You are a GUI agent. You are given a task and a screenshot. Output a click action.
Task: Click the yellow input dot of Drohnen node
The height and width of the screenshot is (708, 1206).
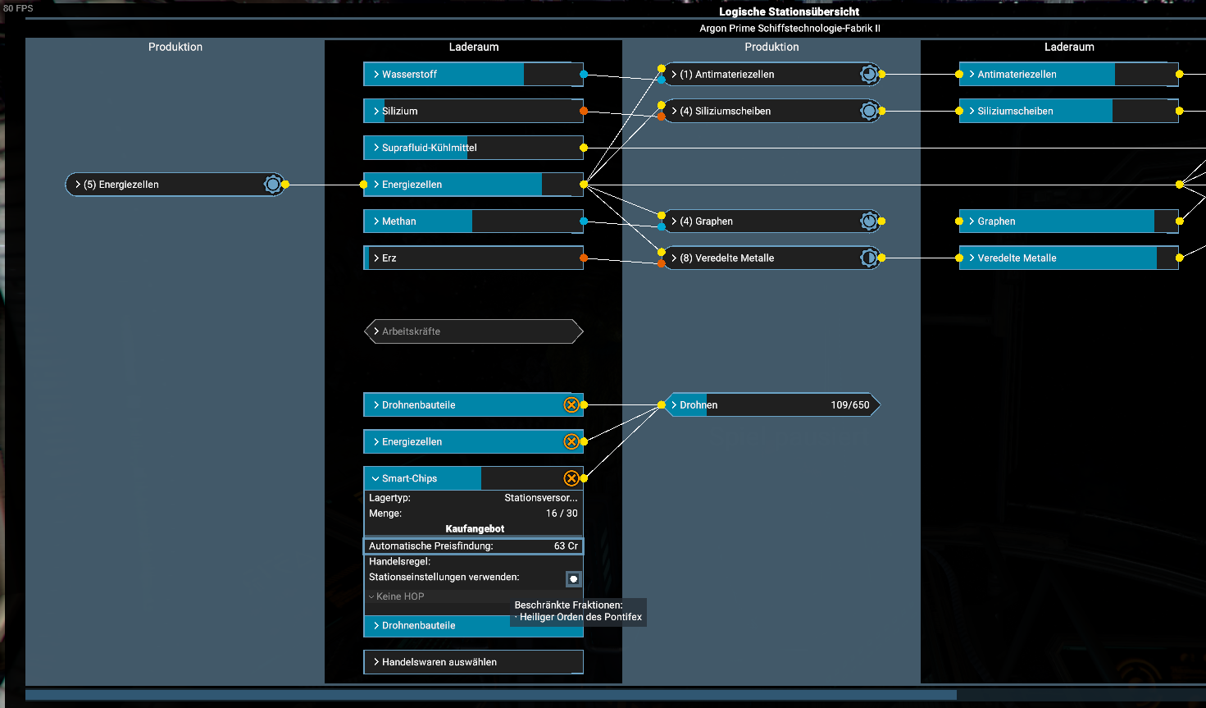[662, 404]
